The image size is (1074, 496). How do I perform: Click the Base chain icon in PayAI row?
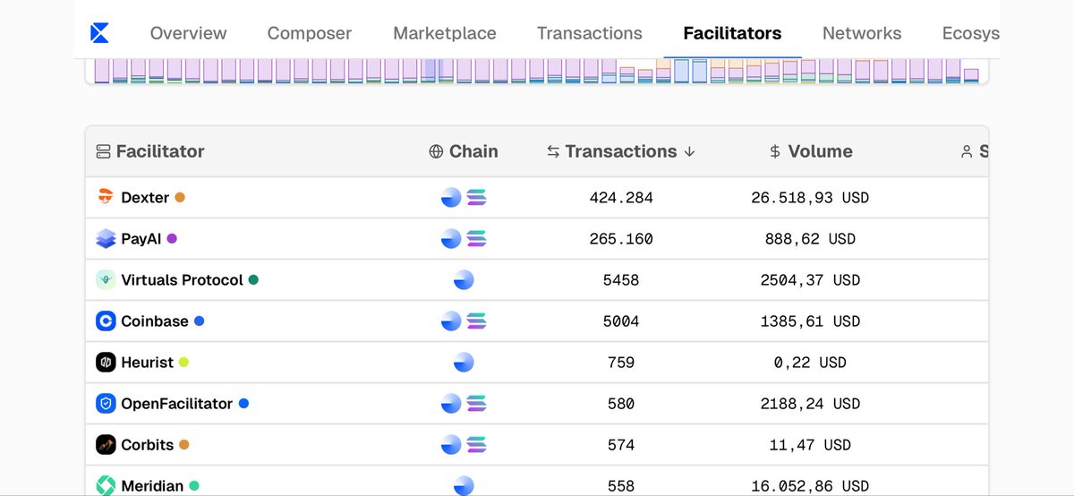(x=451, y=239)
